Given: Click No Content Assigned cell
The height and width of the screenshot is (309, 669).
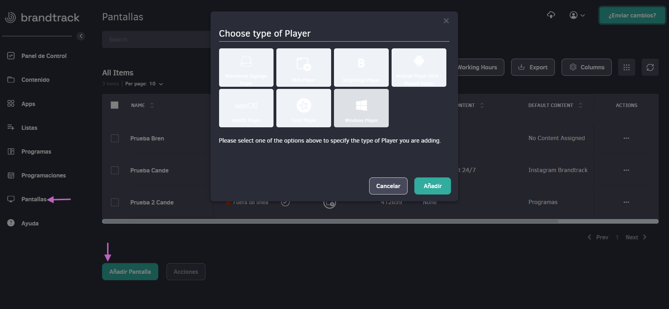Looking at the screenshot, I should (x=556, y=138).
